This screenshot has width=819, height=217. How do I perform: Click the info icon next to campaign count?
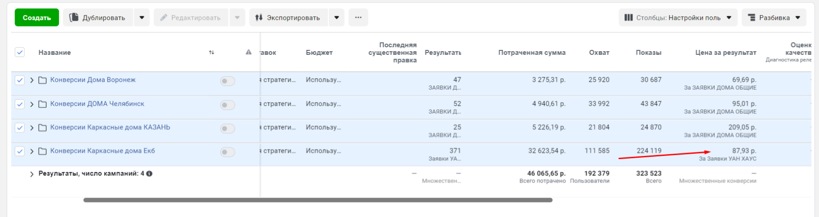click(x=149, y=174)
